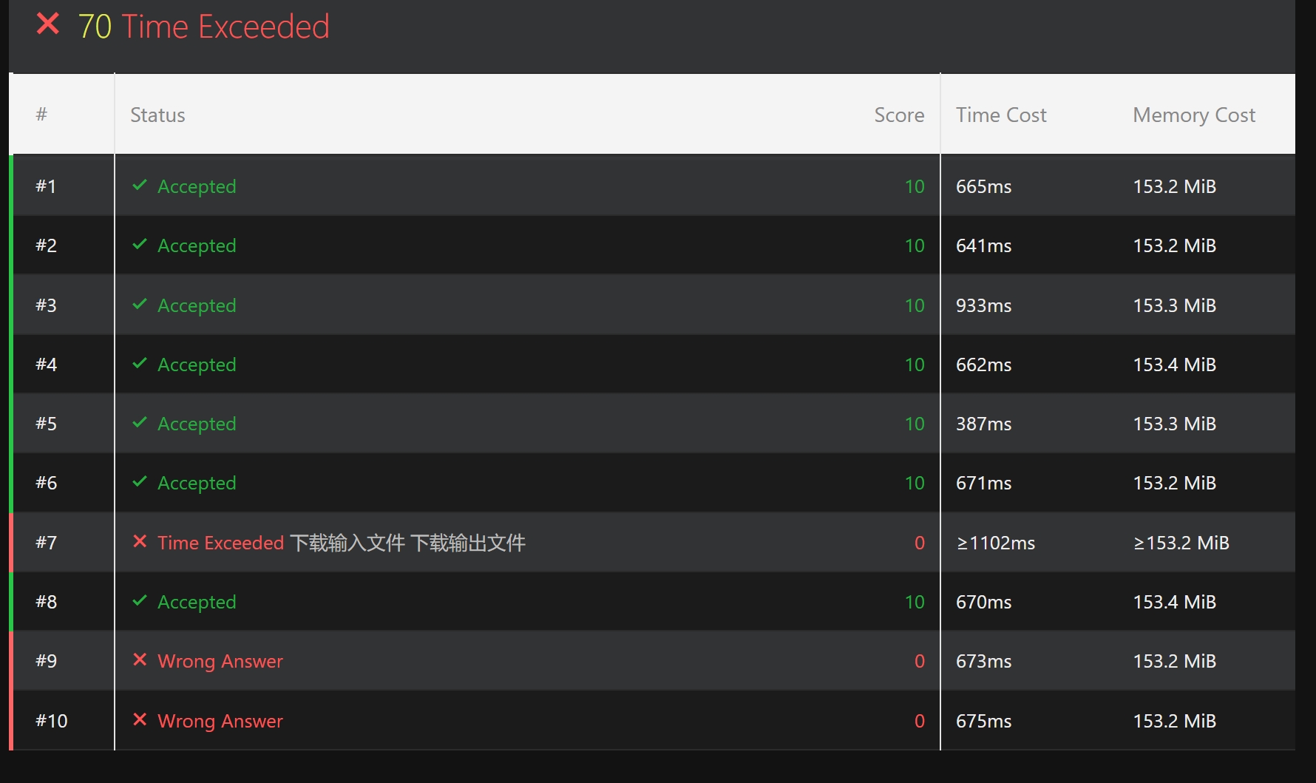Screen dimensions: 1316x783
Task: Click the Time Cost column header
Action: click(x=1000, y=115)
